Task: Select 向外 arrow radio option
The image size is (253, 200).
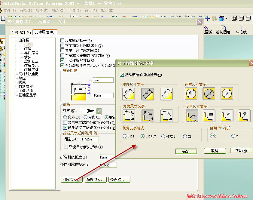Action: [65, 117]
